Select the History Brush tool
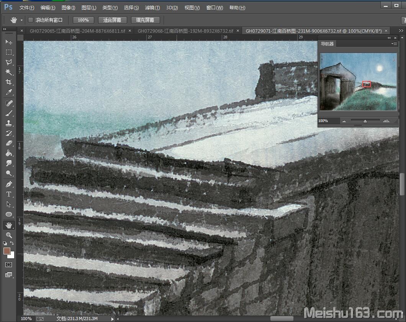 (x=9, y=133)
